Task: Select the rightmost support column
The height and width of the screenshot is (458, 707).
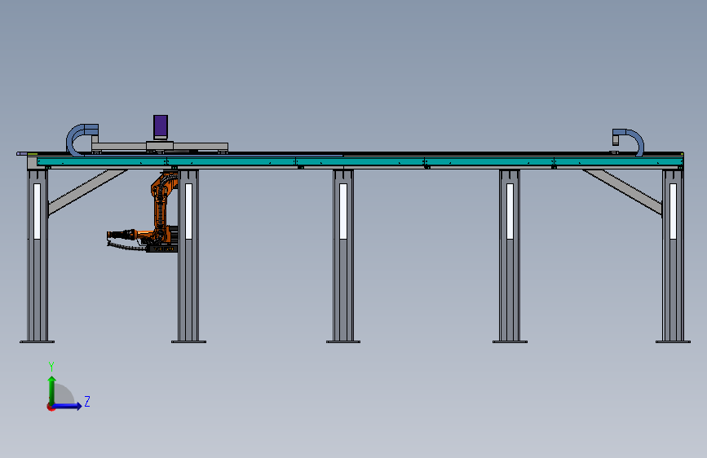Action: 673,255
